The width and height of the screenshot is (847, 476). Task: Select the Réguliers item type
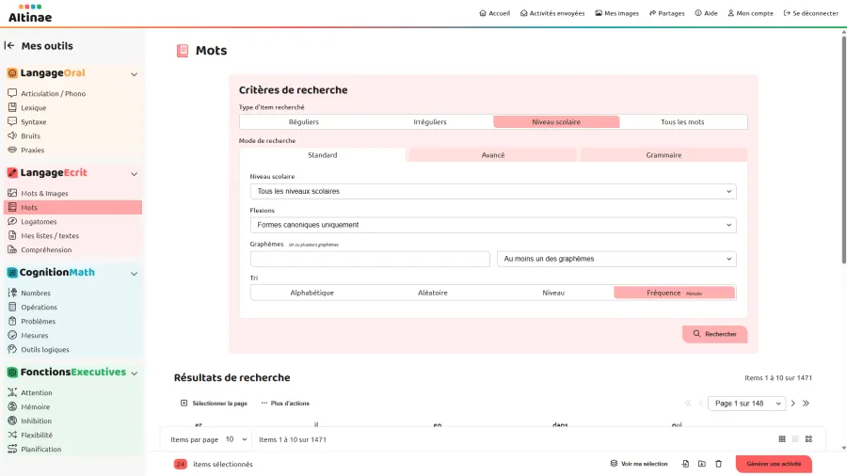click(303, 122)
